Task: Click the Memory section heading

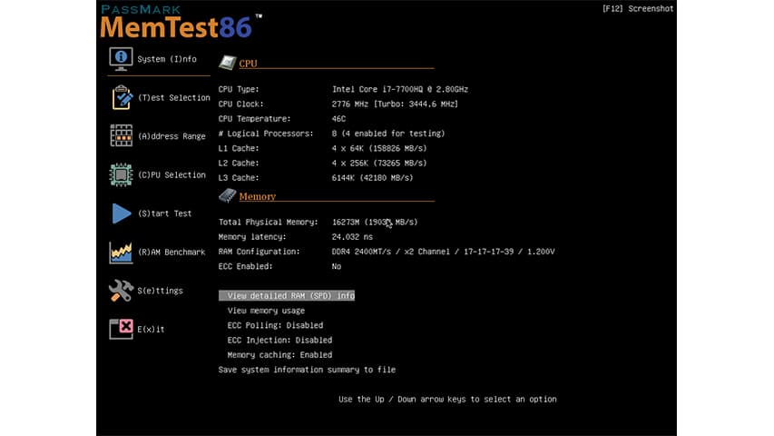Action: (257, 196)
